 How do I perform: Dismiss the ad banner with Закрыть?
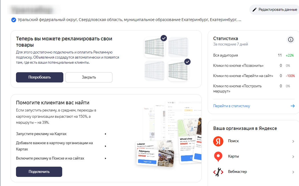point(89,77)
